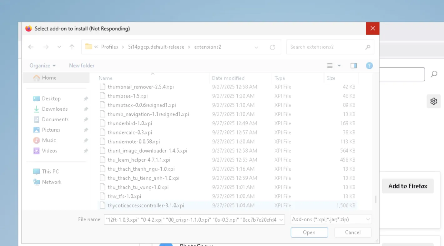Click the Firefox icon in the dialog title bar
Screen dimensions: 444x246
click(28, 28)
